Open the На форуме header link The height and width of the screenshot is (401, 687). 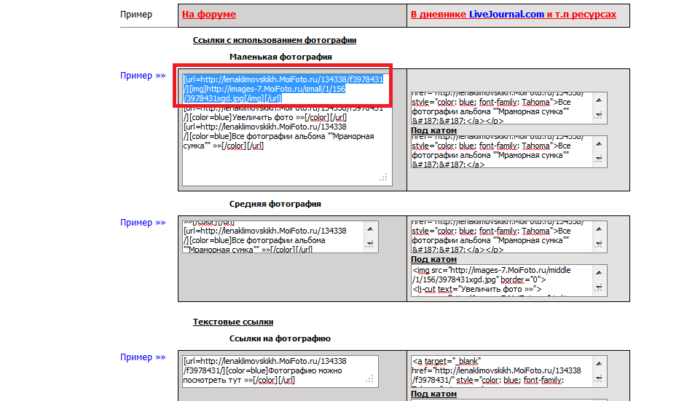208,15
